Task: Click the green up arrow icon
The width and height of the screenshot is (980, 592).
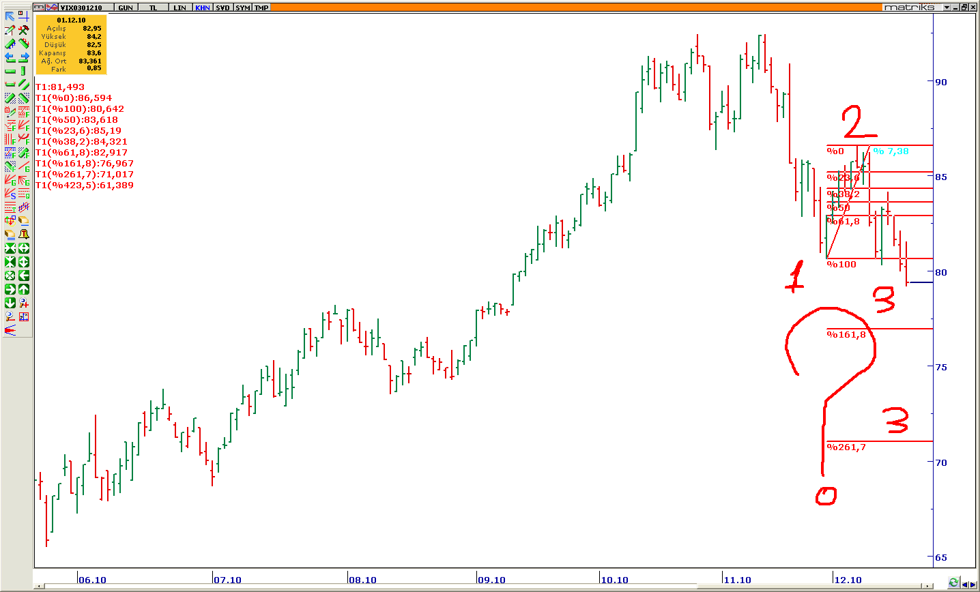Action: (x=24, y=289)
